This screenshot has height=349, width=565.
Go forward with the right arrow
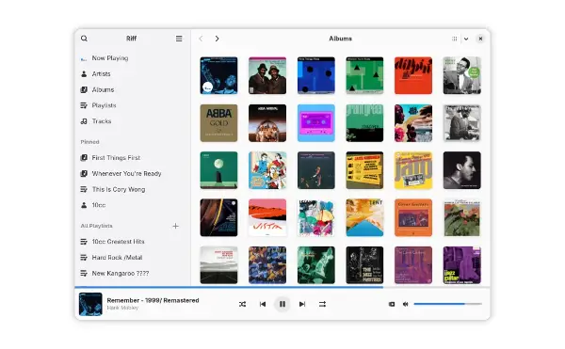[217, 39]
